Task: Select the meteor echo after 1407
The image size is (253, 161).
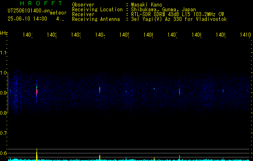Action: click(179, 91)
